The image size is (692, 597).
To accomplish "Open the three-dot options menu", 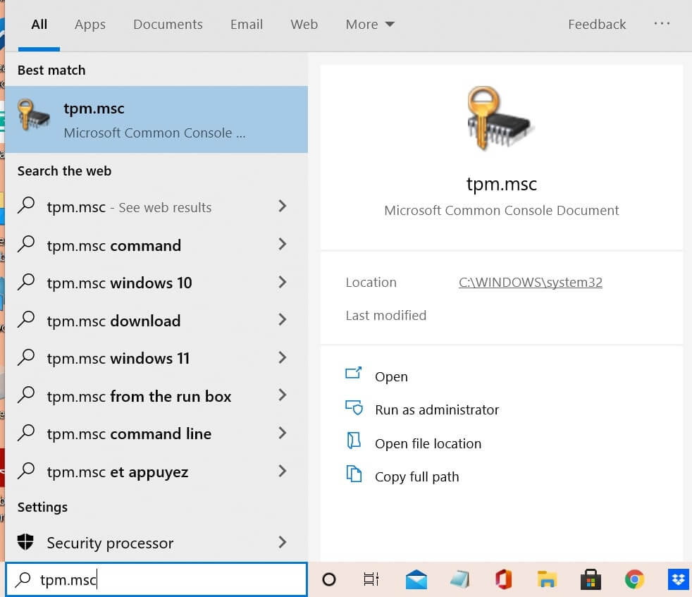I will (662, 24).
